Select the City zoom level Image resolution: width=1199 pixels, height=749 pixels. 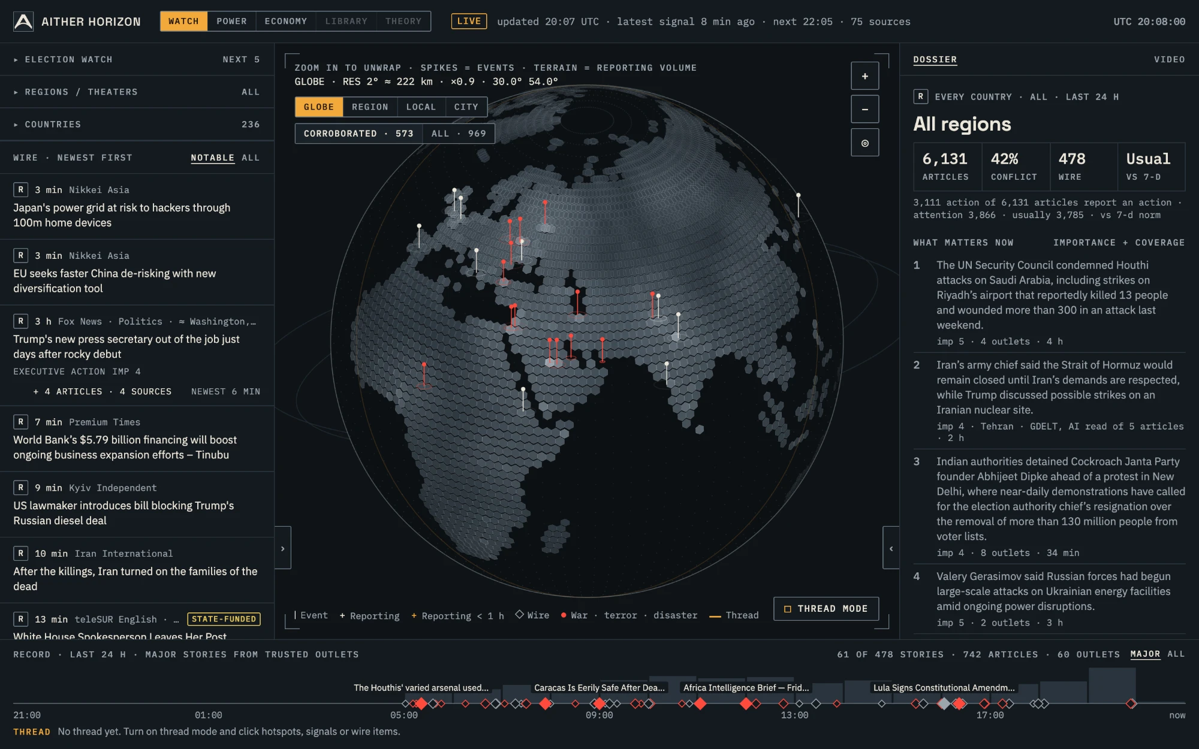pos(466,107)
